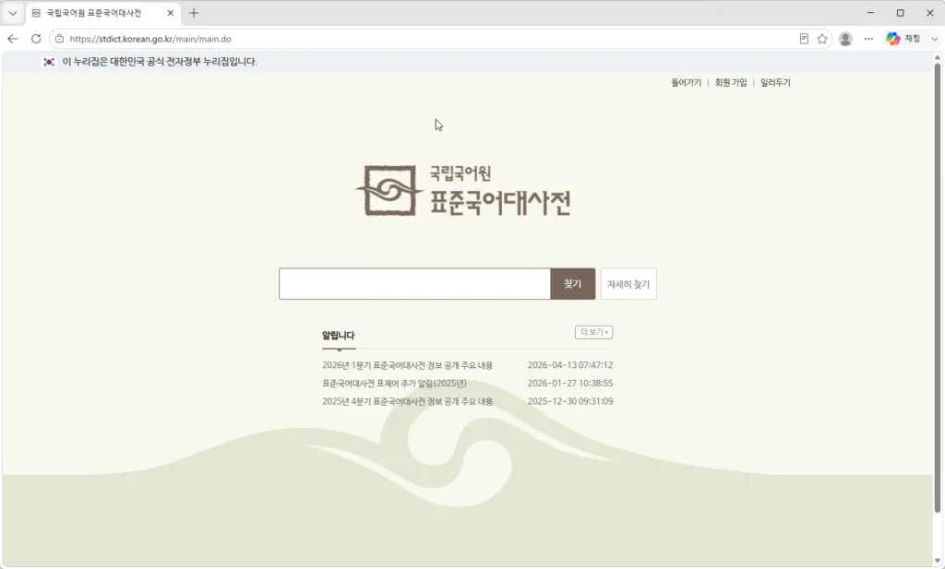Open 자세히 찾기 advanced search
The image size is (945, 569).
pos(628,284)
